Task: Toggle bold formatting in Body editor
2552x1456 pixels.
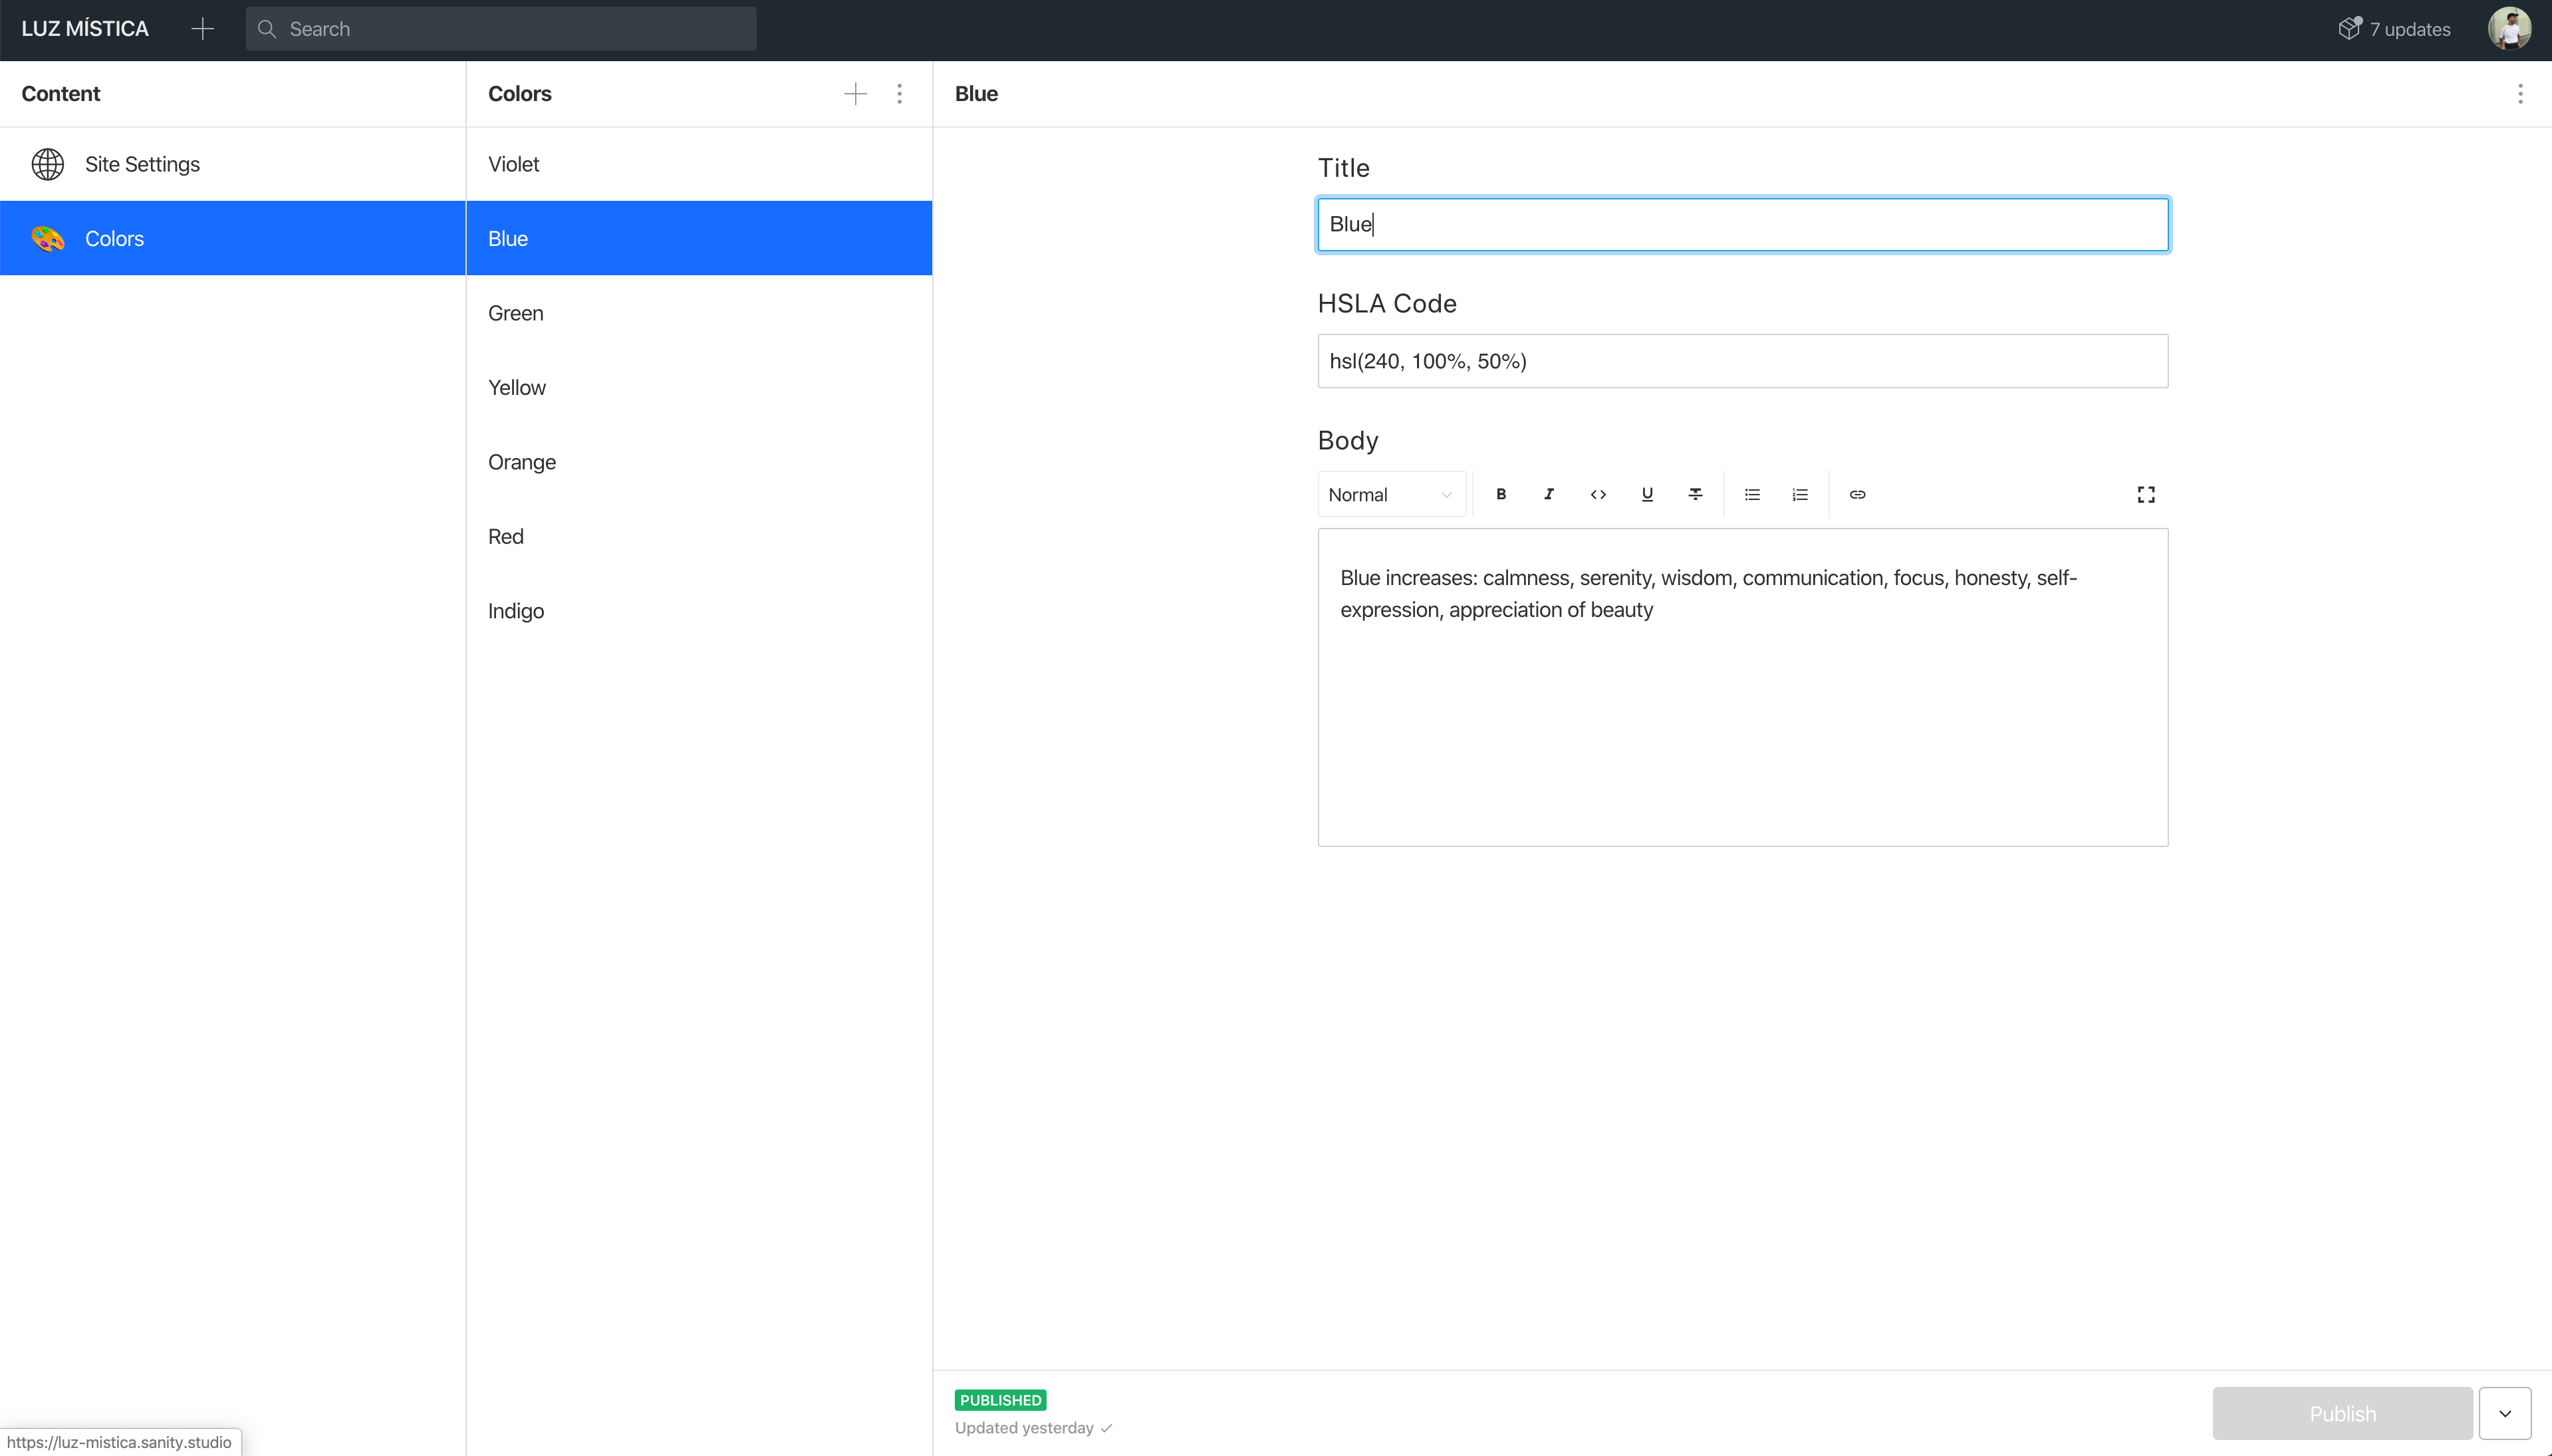Action: pyautogui.click(x=1501, y=494)
